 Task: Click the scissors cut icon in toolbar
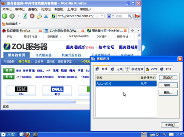[x=46, y=16]
